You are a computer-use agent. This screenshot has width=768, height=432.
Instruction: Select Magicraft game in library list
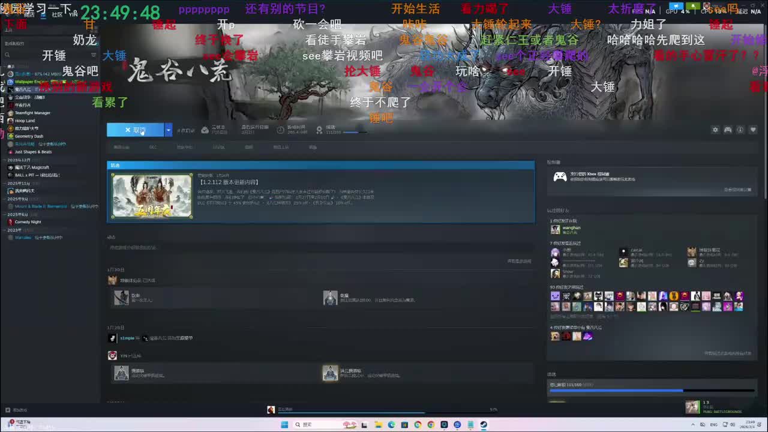32,167
